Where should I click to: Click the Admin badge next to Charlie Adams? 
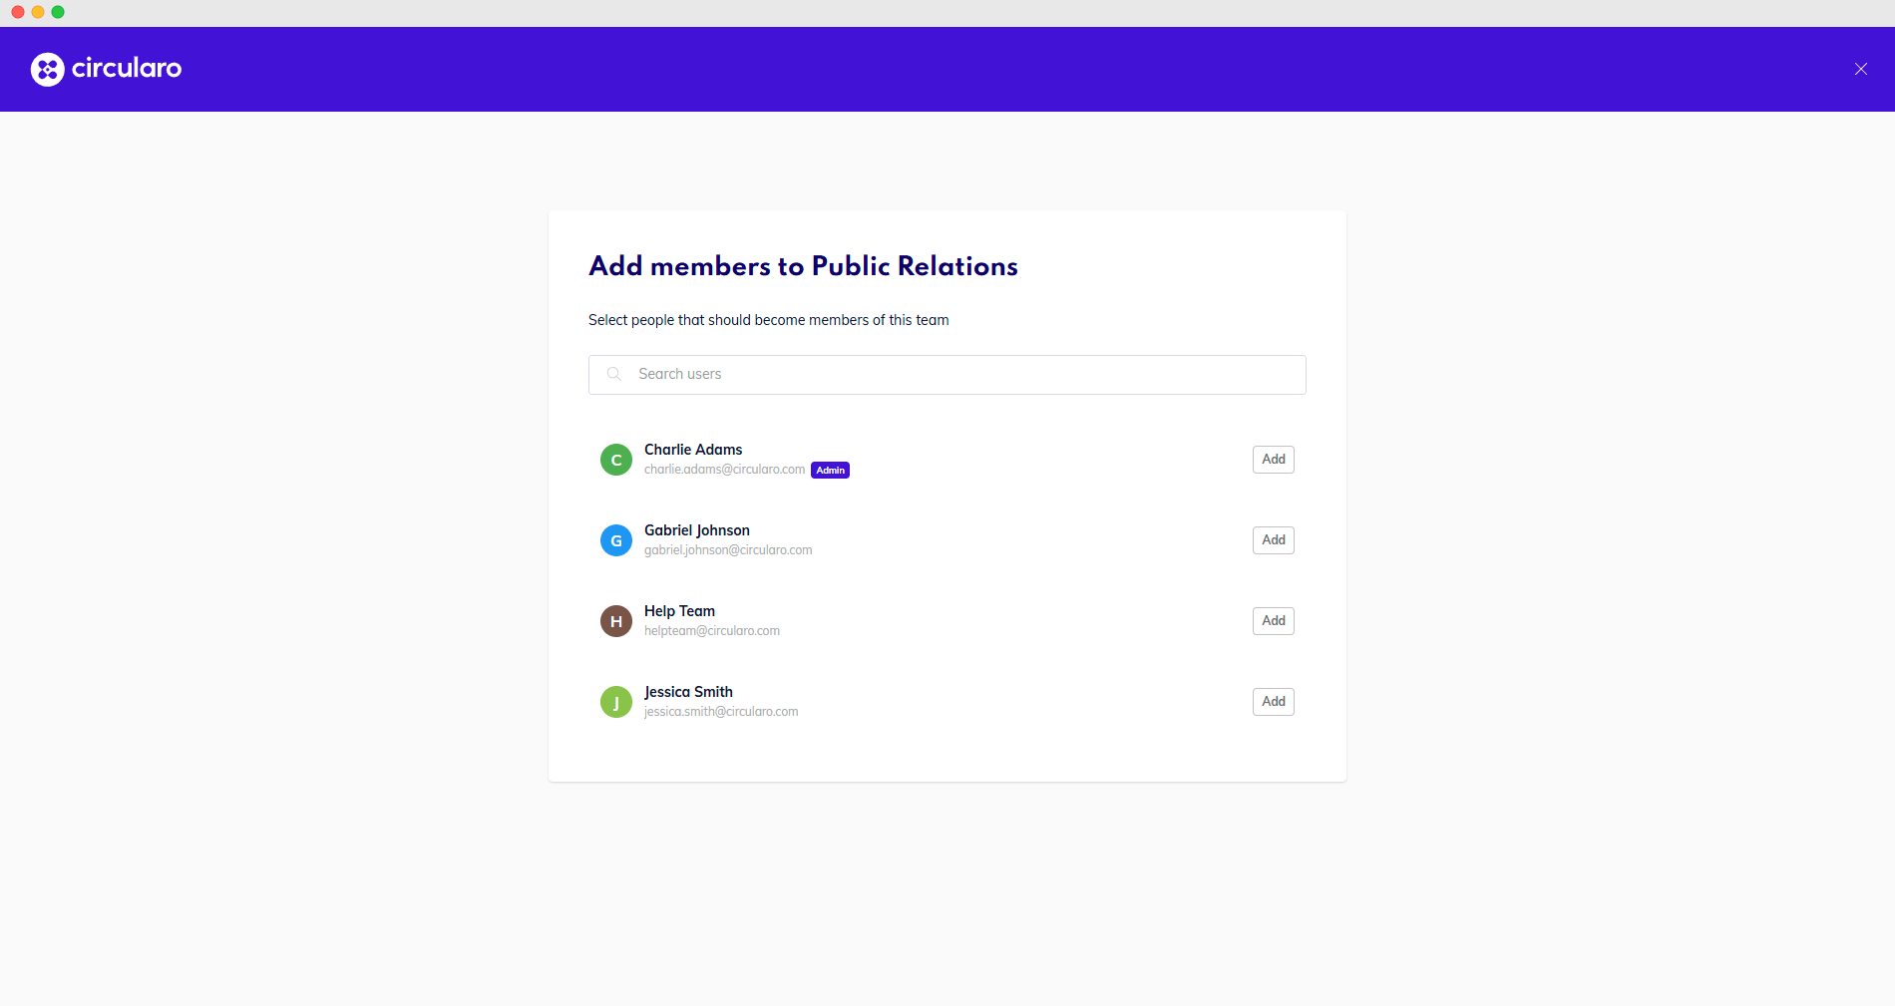click(x=830, y=470)
